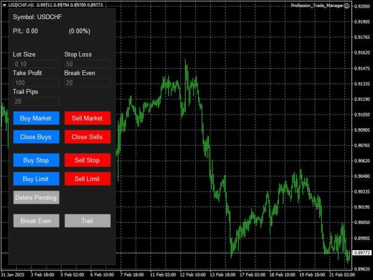
Task: Place a Sell Limit order
Action: click(88, 179)
